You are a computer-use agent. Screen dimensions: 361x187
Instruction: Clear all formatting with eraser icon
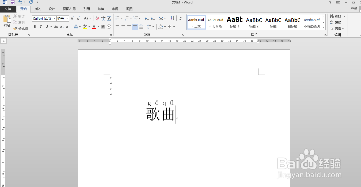pos(97,19)
